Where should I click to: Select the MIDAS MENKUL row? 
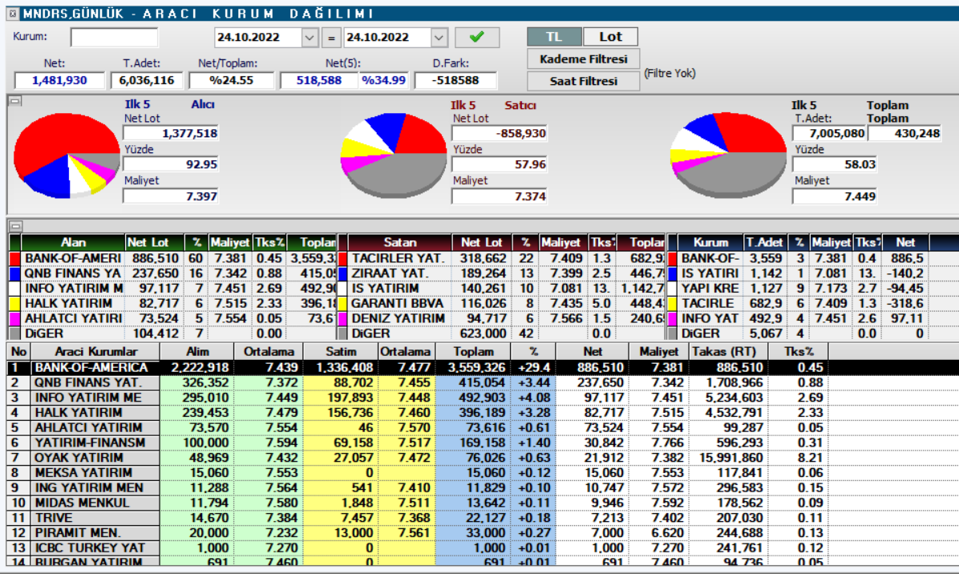coord(483,503)
